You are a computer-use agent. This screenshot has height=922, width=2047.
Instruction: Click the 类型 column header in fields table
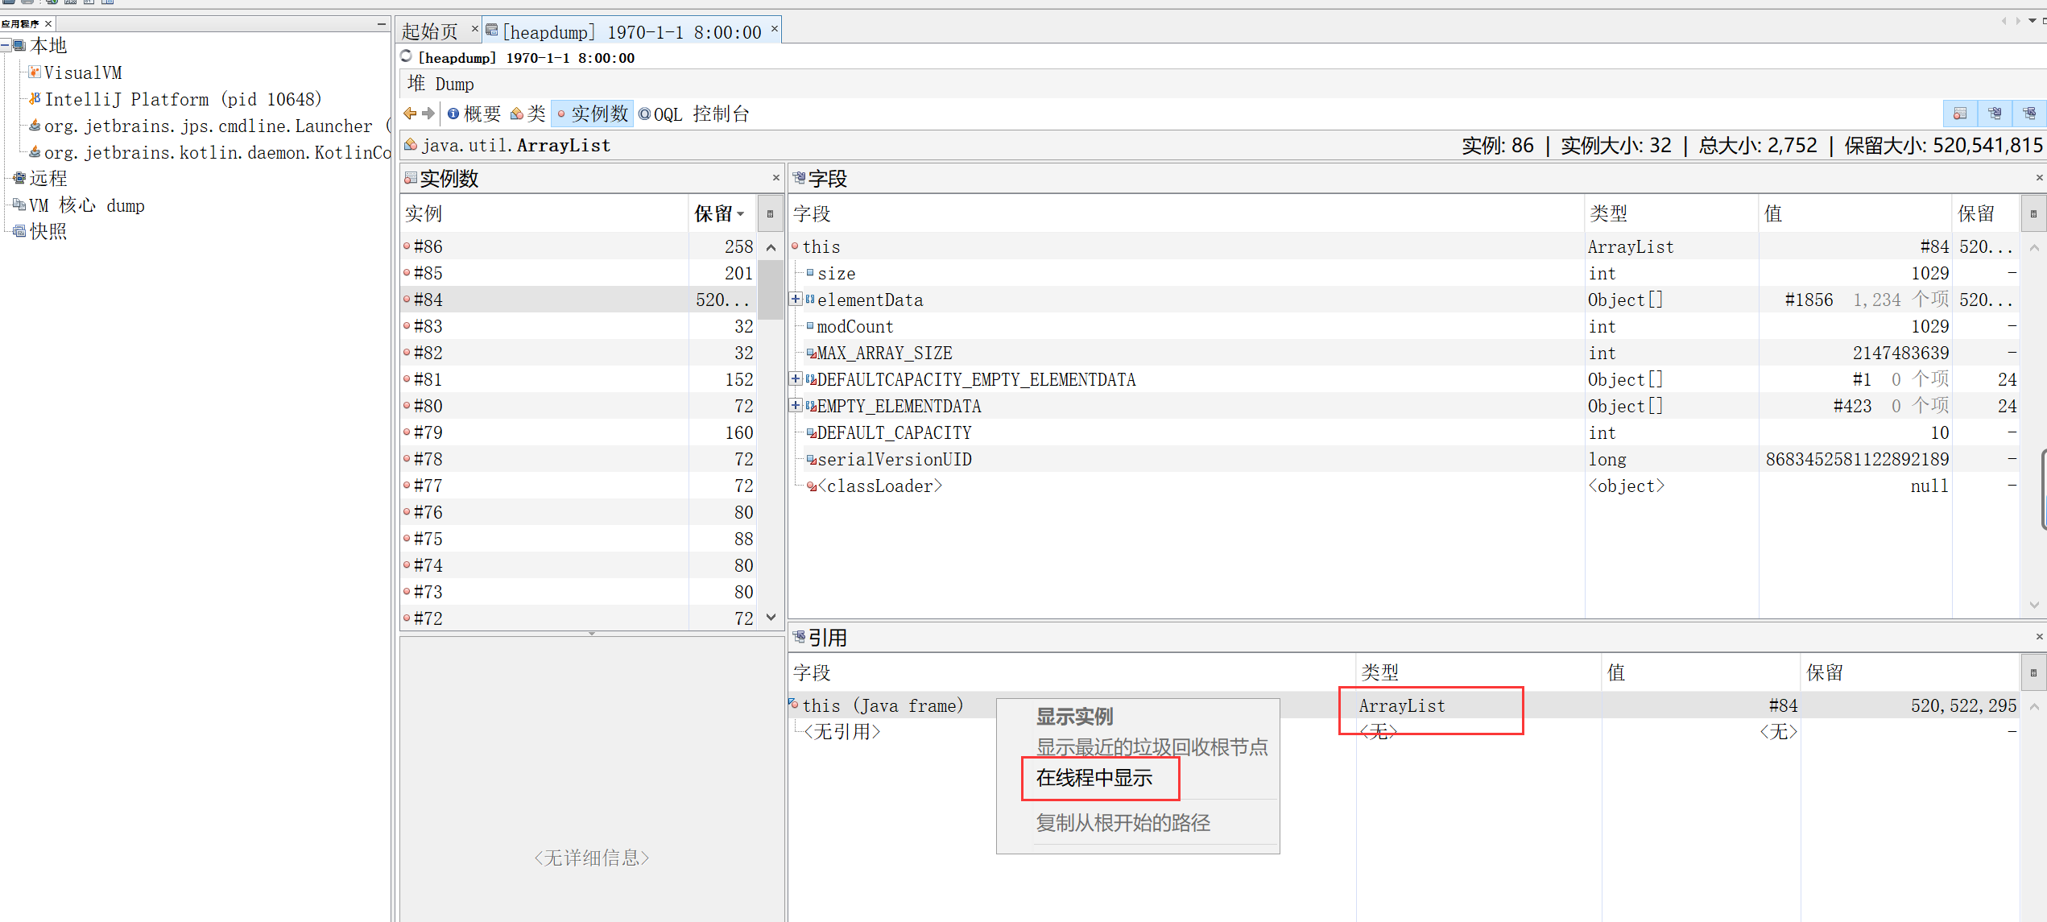pos(1672,213)
